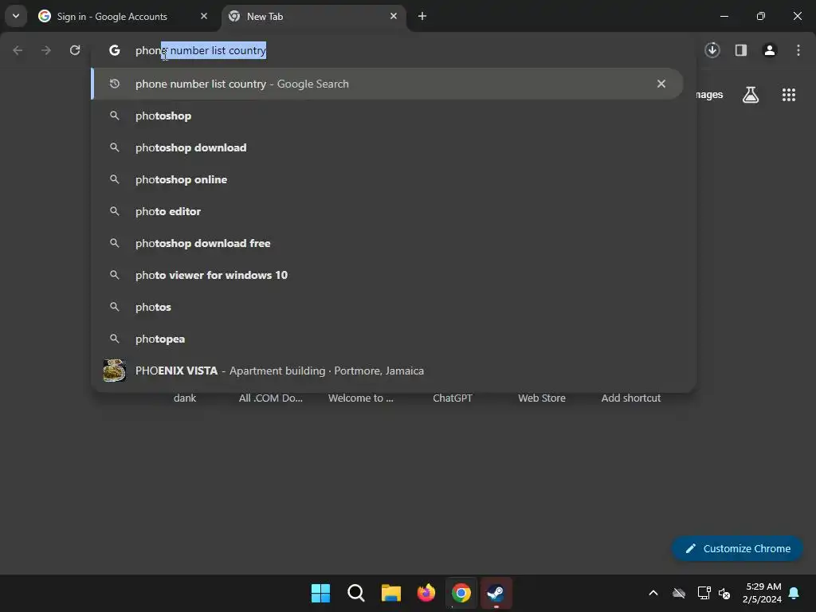Remove the 'phone number list country' suggestion
Image resolution: width=816 pixels, height=612 pixels.
point(661,84)
